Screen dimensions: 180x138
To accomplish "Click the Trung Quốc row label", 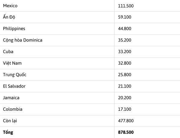I will (15, 75).
